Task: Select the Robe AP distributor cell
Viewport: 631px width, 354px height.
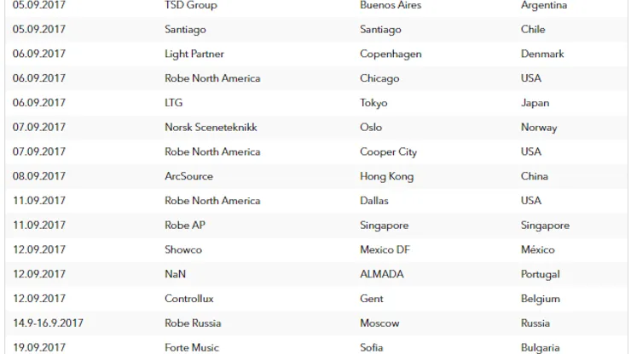Action: (x=185, y=225)
